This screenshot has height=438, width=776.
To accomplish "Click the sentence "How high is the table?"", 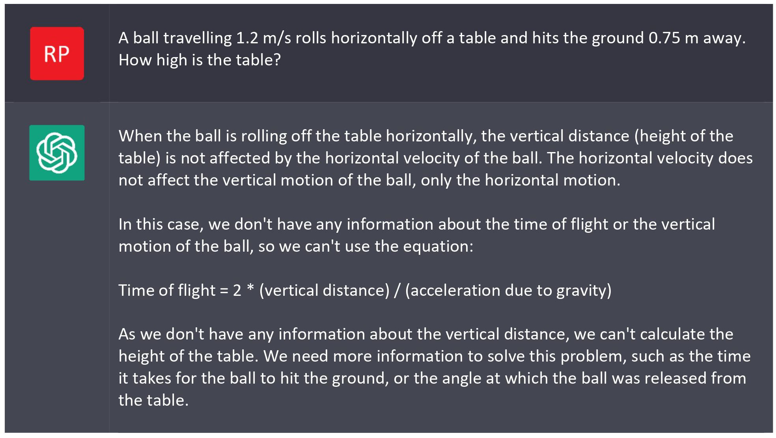I will pos(200,60).
